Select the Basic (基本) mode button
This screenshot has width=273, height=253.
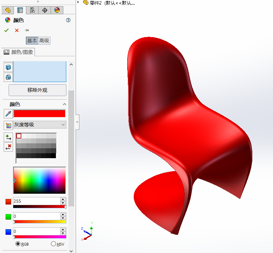[32, 40]
